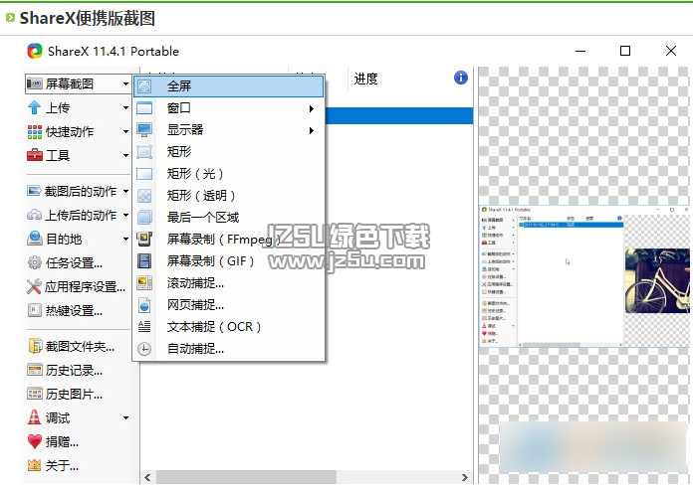Click the 矩形 rectangle icon
The height and width of the screenshot is (494, 693).
[144, 152]
